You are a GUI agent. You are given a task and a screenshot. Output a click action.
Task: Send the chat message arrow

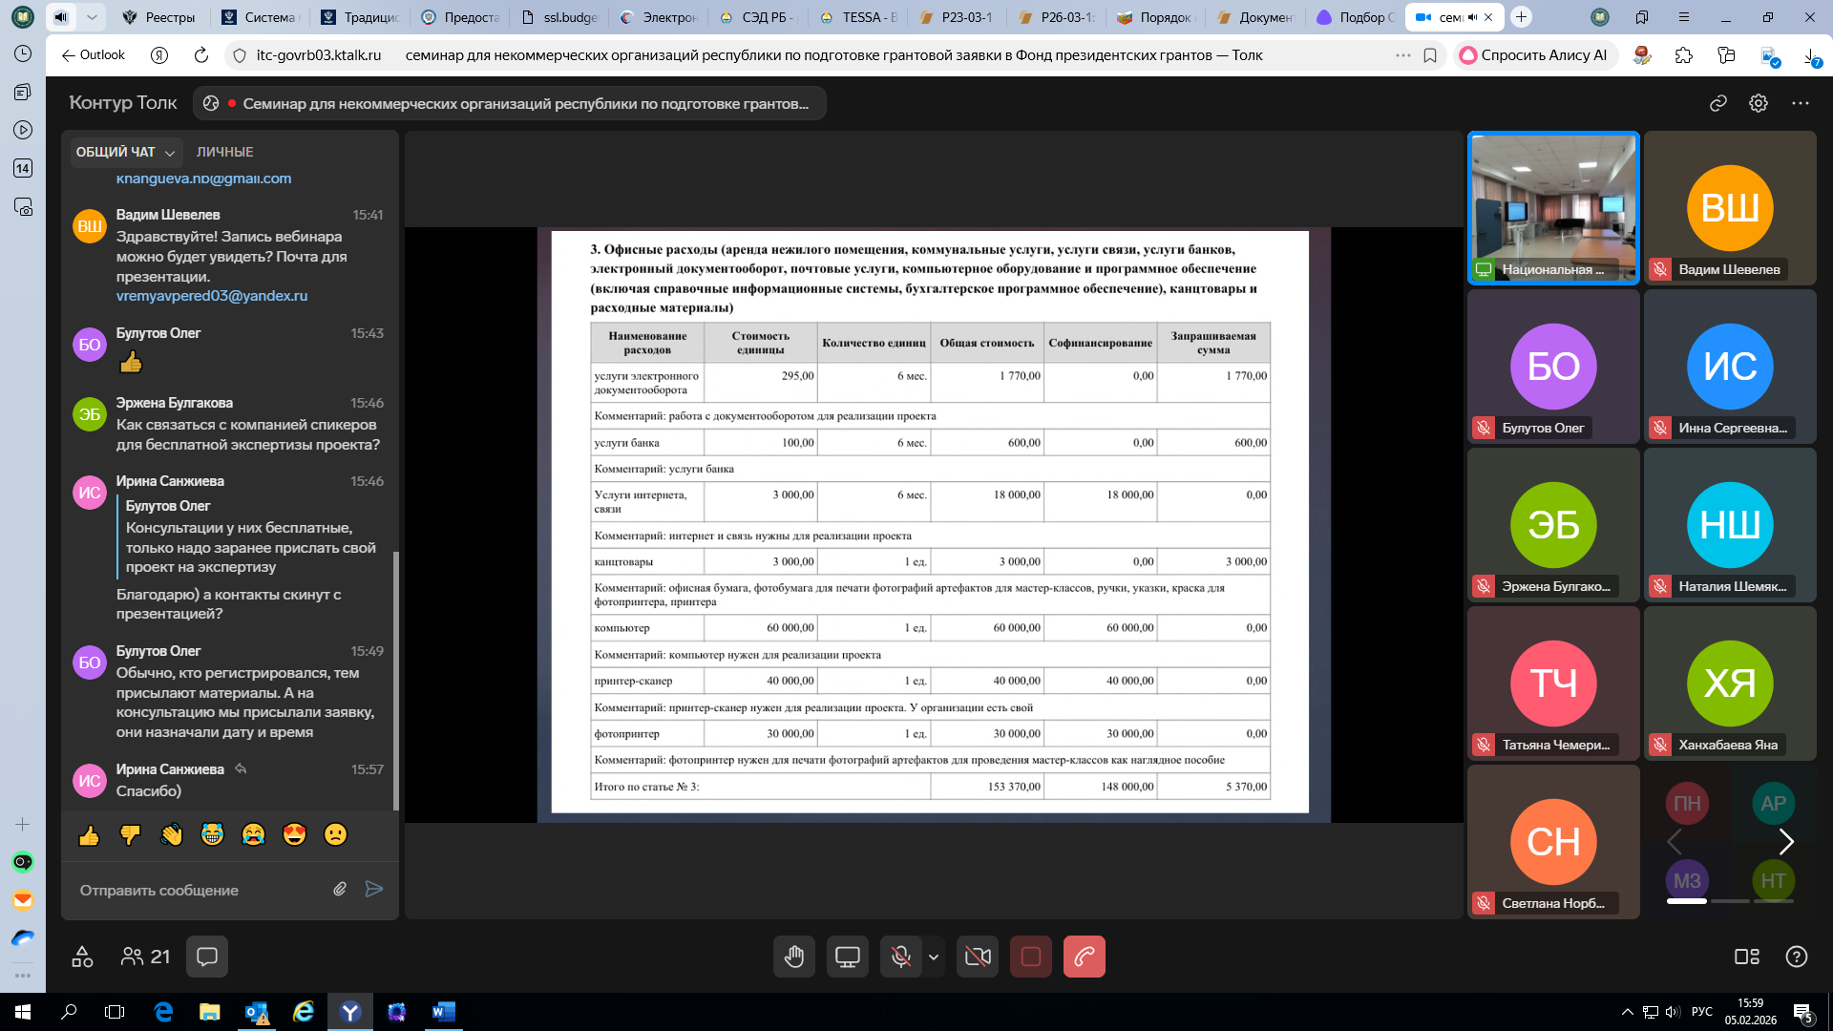[x=374, y=889]
